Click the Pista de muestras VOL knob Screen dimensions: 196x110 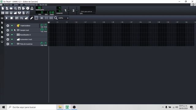(42, 43)
